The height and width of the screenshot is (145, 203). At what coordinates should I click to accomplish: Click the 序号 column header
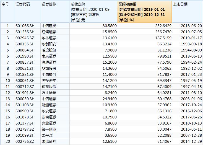tap(7, 12)
